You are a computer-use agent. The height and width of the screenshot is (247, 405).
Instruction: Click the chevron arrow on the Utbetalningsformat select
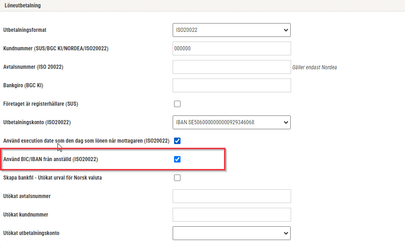[286, 30]
